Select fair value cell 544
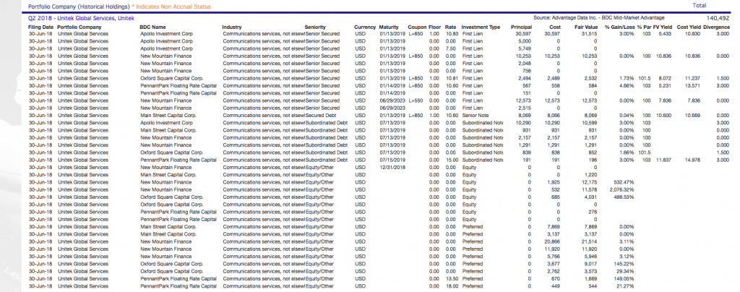Screen dimensions: 740x292 pos(594,286)
